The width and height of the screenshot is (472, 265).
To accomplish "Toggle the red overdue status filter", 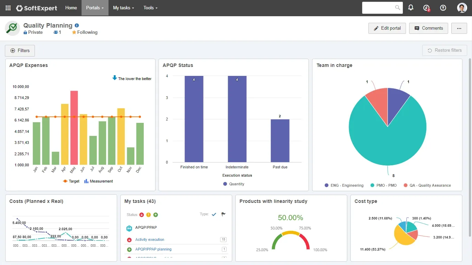I will pyautogui.click(x=141, y=215).
